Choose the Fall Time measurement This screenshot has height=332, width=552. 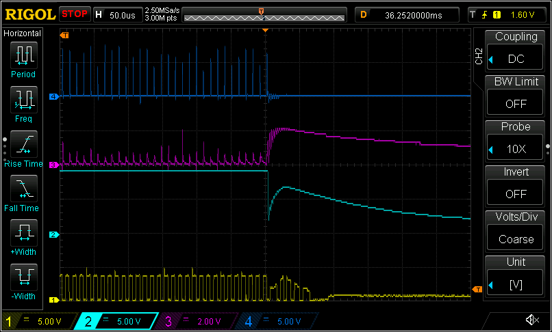[x=25, y=188]
